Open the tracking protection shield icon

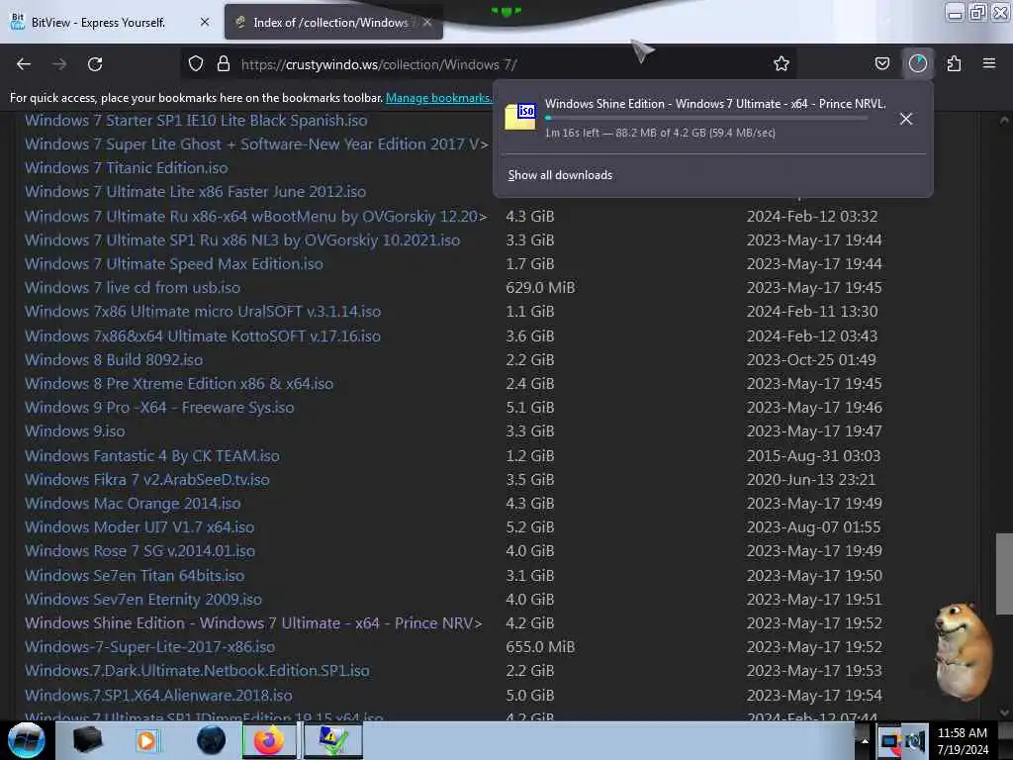pyautogui.click(x=196, y=63)
